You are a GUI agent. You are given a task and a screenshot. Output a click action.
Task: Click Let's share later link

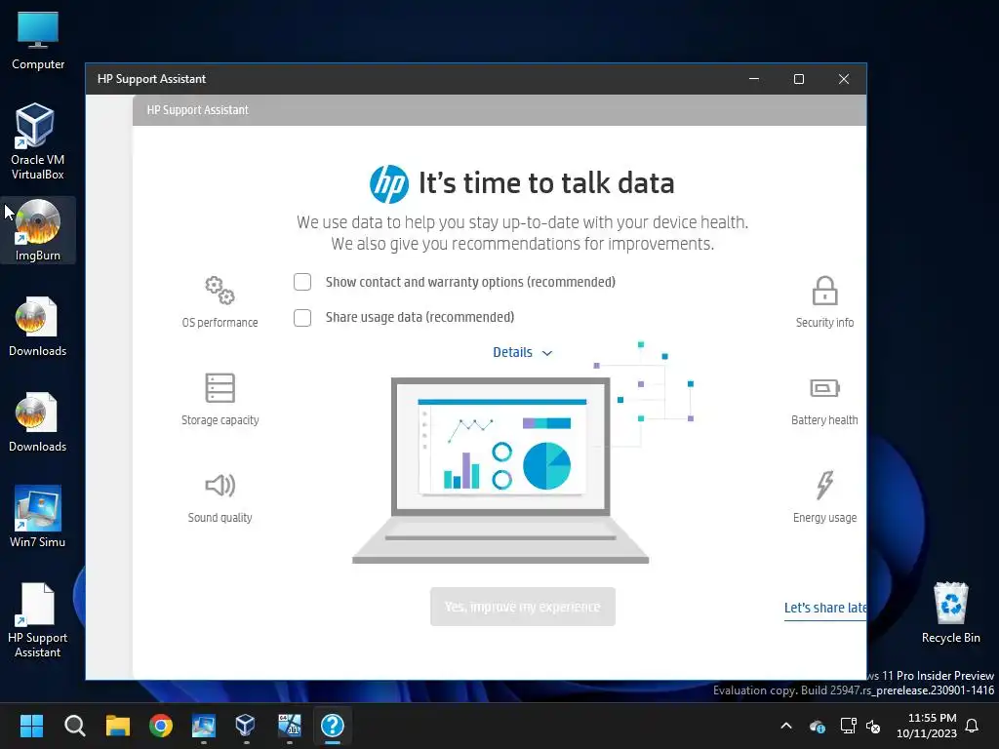tap(825, 608)
